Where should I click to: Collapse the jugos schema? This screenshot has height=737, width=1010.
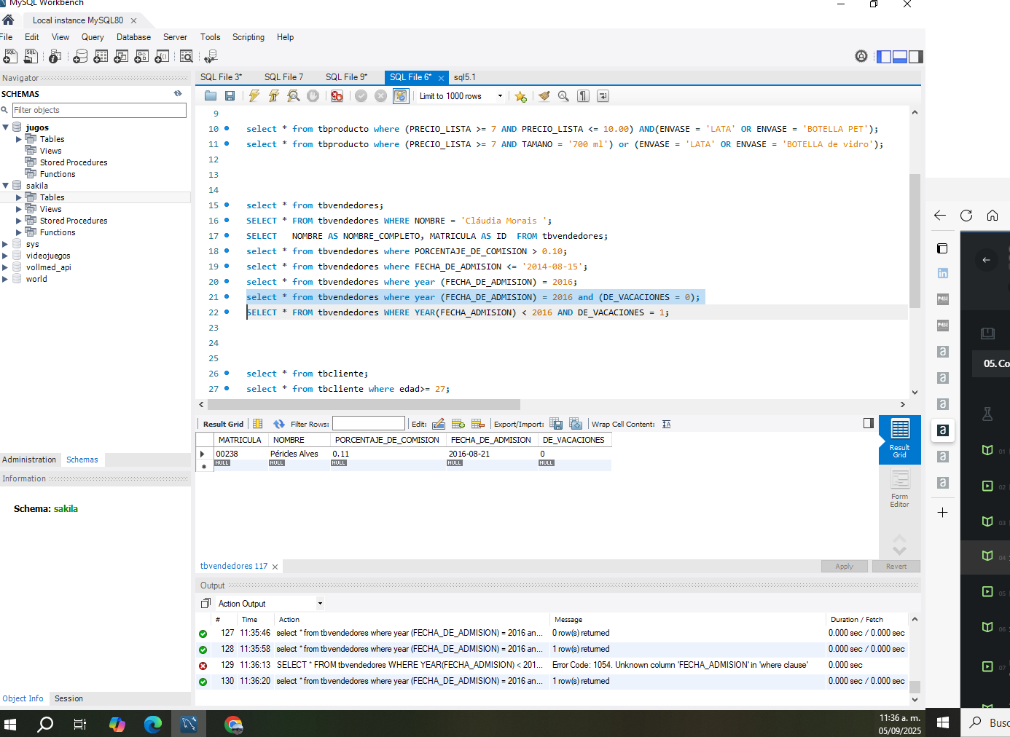point(6,127)
